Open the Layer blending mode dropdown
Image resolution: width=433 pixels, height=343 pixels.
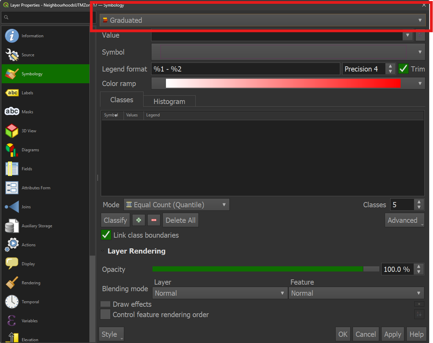point(220,293)
